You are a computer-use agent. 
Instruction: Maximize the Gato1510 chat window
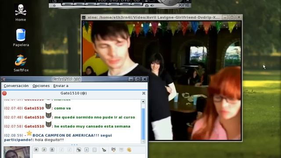click(x=138, y=79)
